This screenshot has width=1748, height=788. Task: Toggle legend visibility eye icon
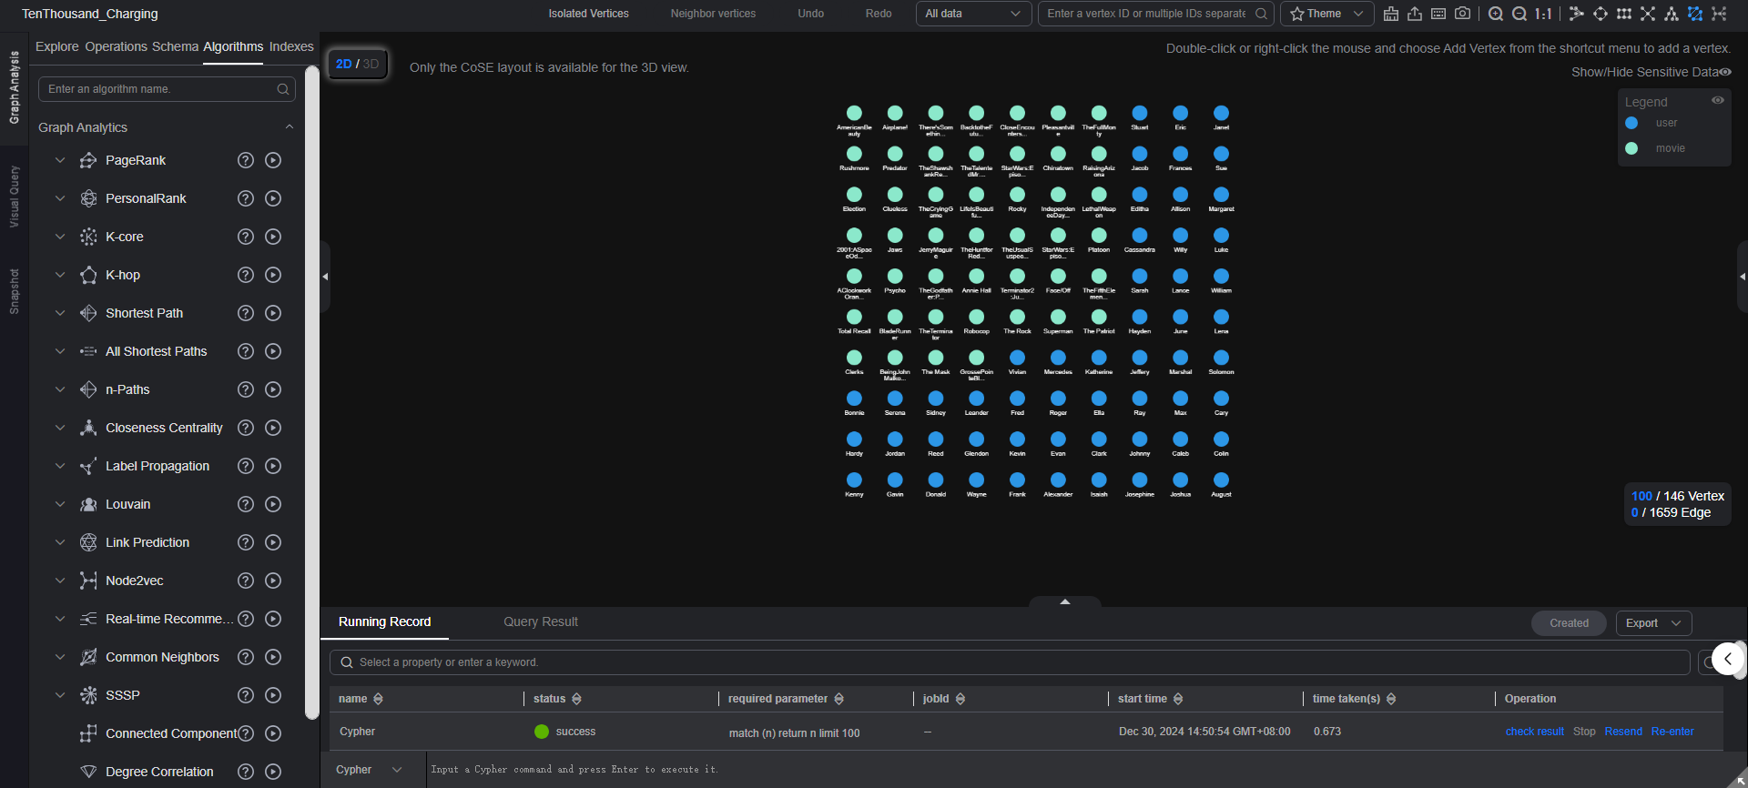point(1718,100)
